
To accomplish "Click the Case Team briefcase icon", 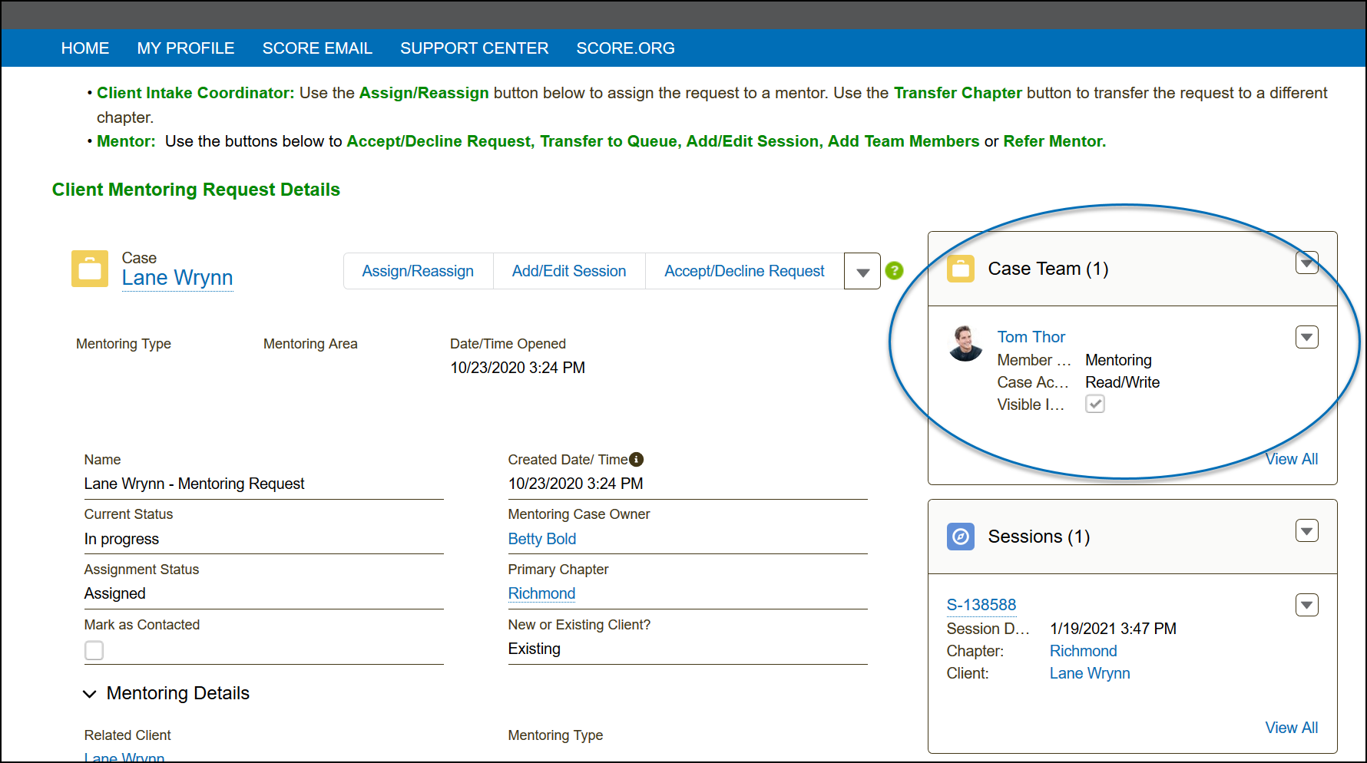I will click(961, 269).
